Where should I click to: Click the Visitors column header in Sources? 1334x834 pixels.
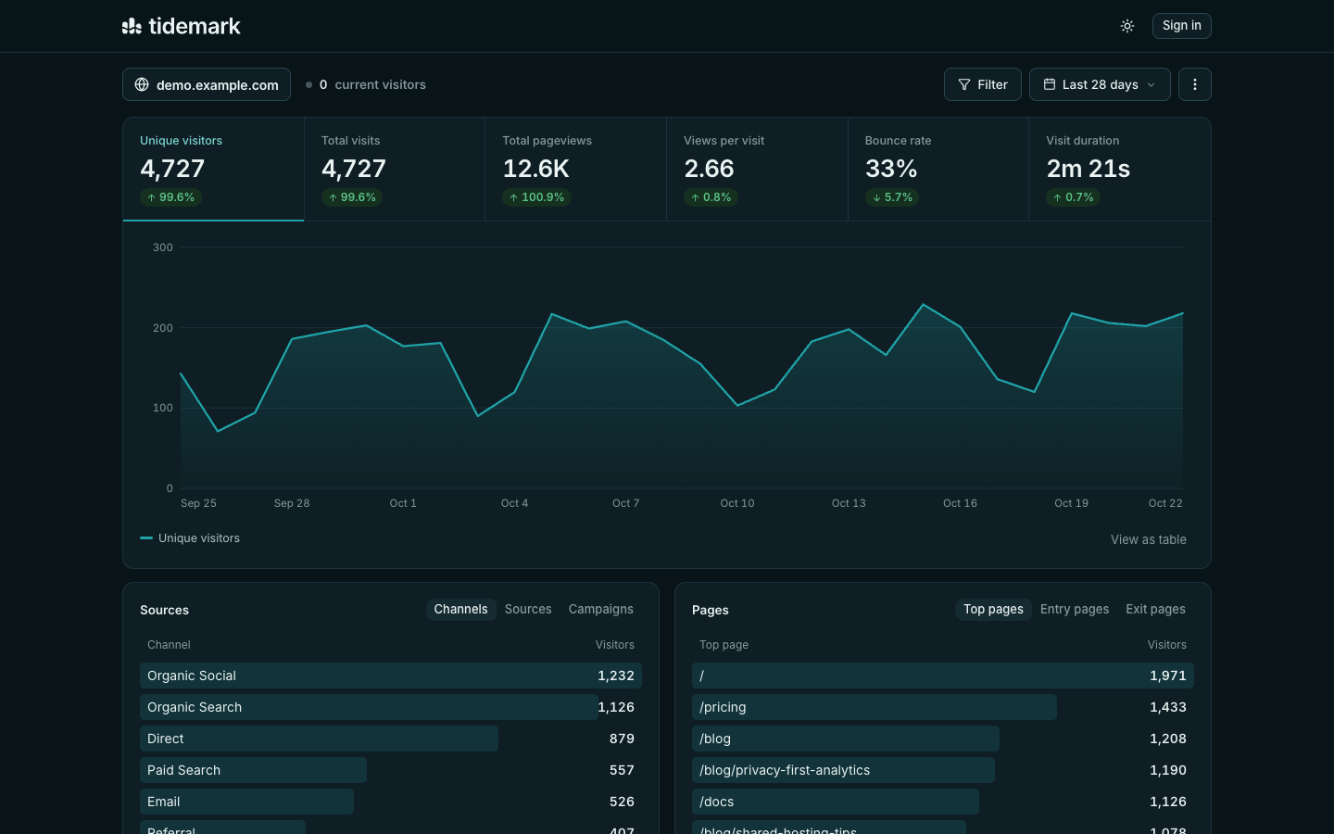click(615, 645)
